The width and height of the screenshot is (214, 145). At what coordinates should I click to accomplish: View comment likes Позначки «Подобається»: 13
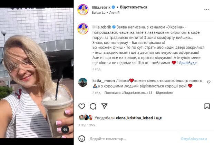128,93
